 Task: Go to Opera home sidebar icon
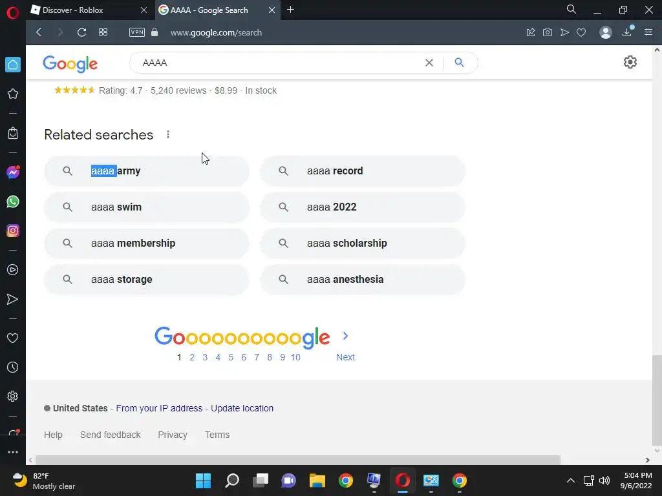tap(13, 65)
